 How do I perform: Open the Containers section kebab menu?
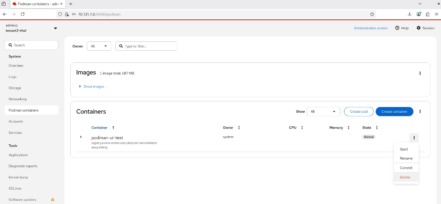[x=420, y=111]
